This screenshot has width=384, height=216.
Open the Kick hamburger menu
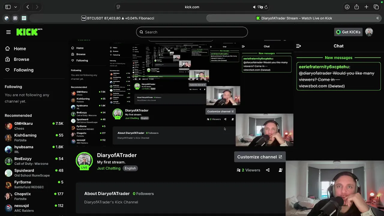coord(8,32)
